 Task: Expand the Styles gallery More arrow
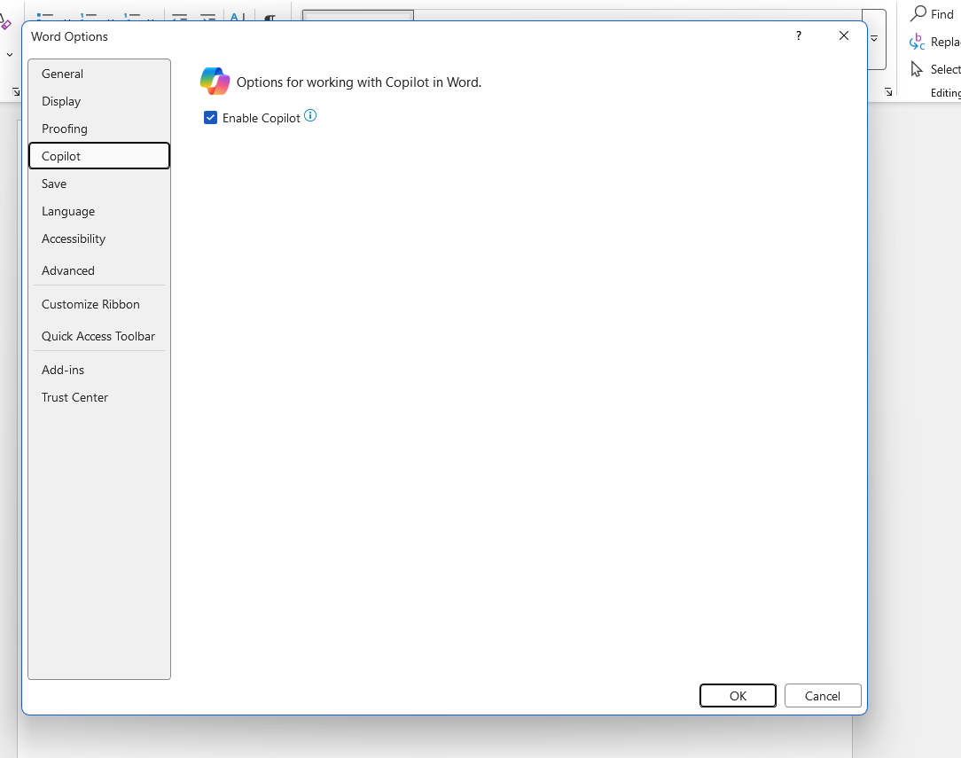[874, 39]
